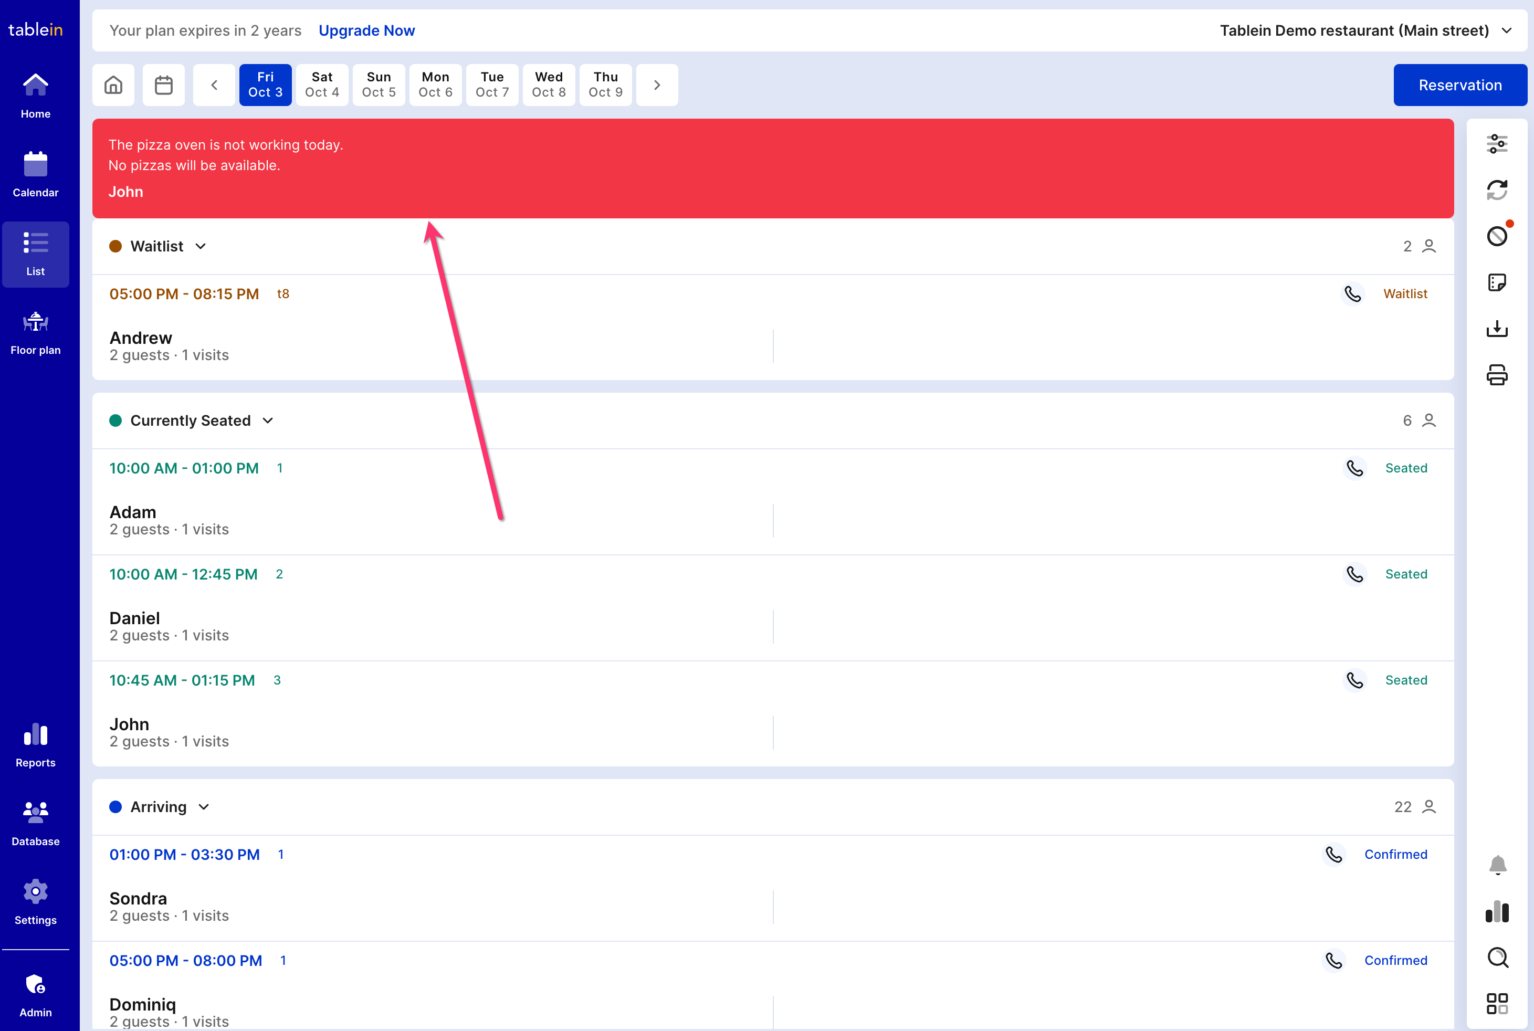Click the Upgrade Now link

coord(366,31)
